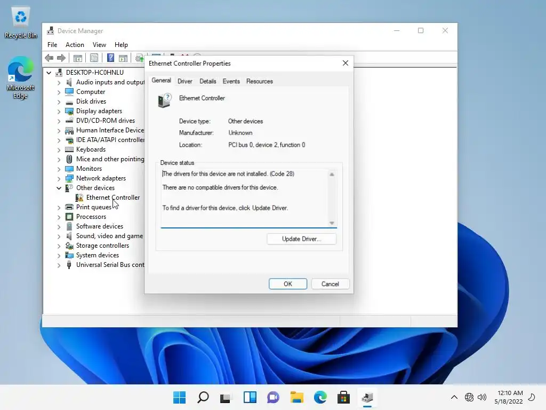
Task: Open Microsoft Edge desktop shortcut
Action: (x=21, y=78)
